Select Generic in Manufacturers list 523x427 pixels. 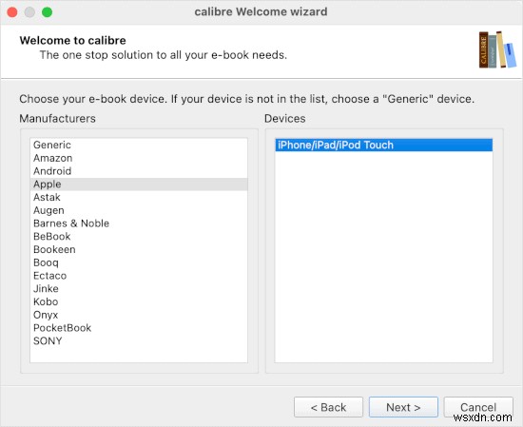point(139,145)
